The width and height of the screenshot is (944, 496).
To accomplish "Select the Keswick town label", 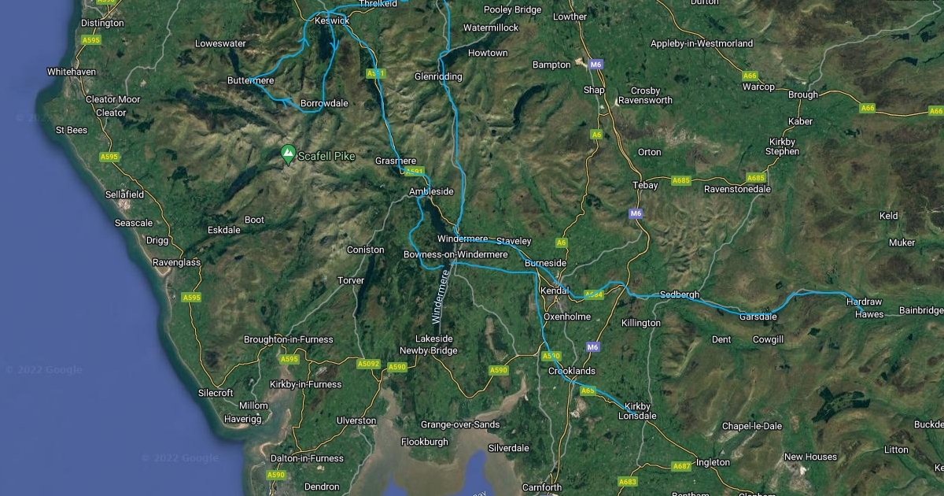I will click(x=331, y=20).
